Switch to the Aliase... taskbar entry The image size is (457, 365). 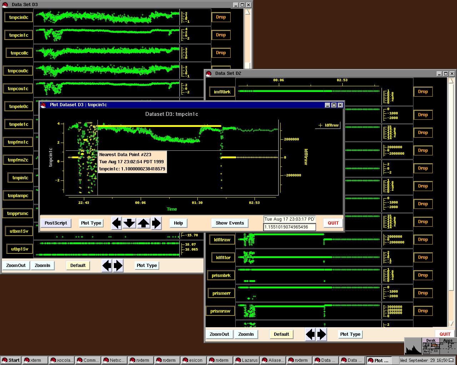pyautogui.click(x=273, y=360)
